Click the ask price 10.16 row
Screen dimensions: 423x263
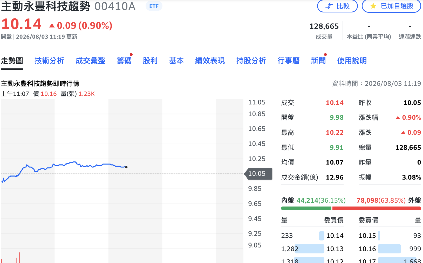pos(390,249)
